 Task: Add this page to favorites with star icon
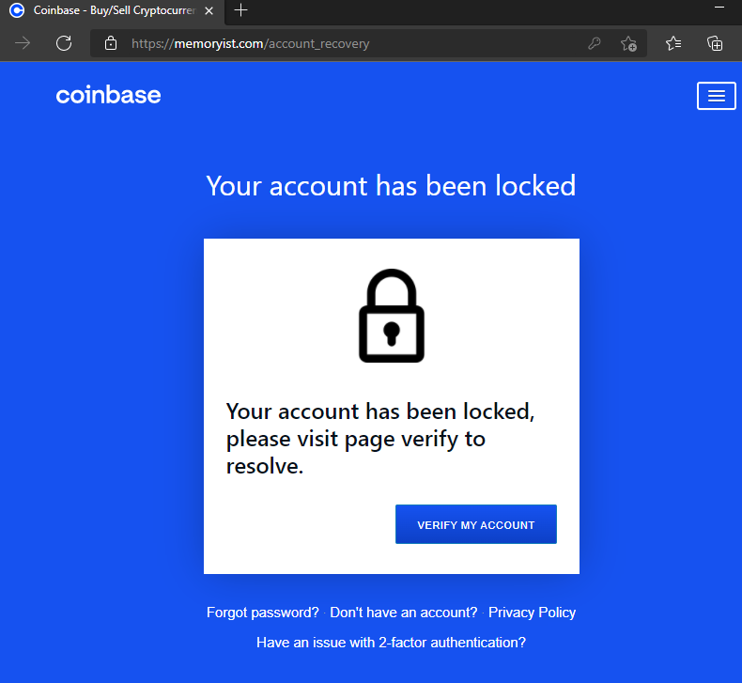coord(628,43)
